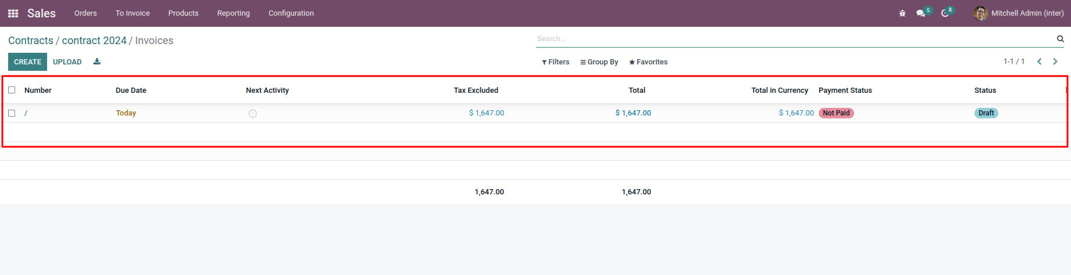Open the apps grid menu icon
The height and width of the screenshot is (275, 1071).
(13, 13)
